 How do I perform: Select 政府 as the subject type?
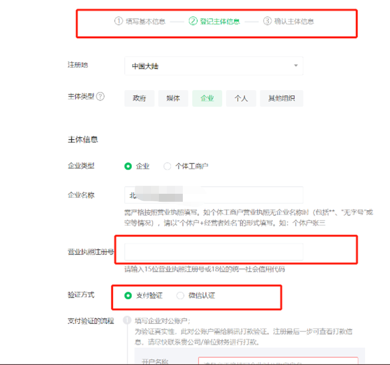[139, 99]
